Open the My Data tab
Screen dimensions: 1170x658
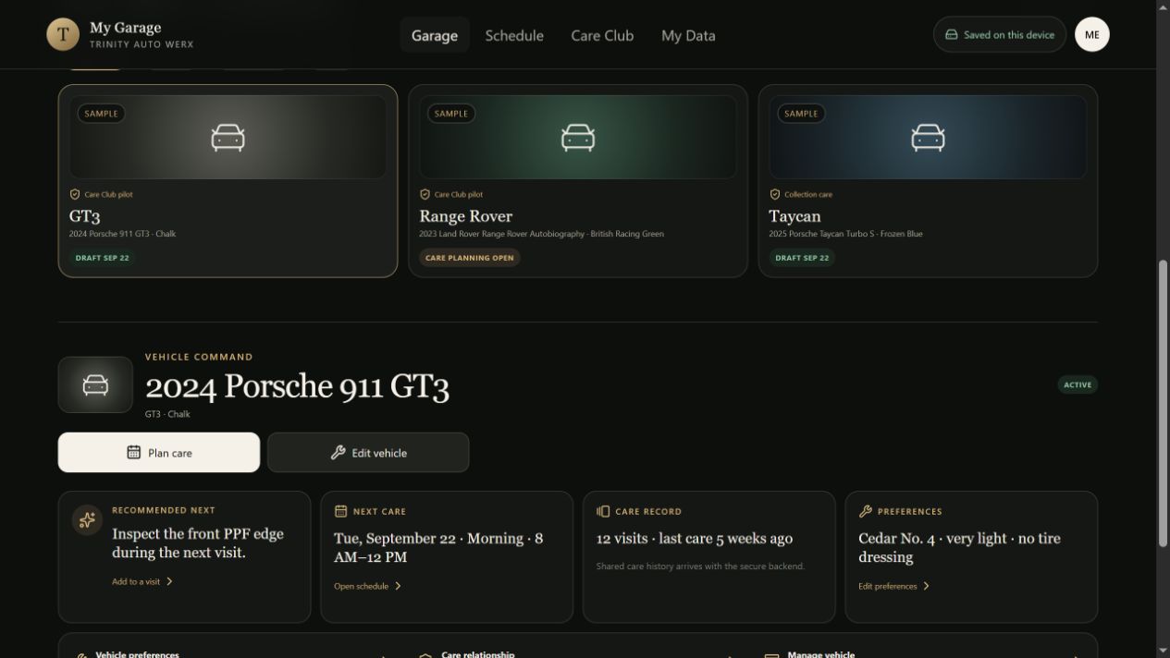[688, 35]
